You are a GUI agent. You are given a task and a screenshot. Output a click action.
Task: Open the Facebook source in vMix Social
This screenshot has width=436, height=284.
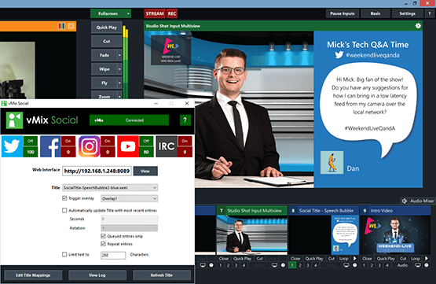click(50, 146)
